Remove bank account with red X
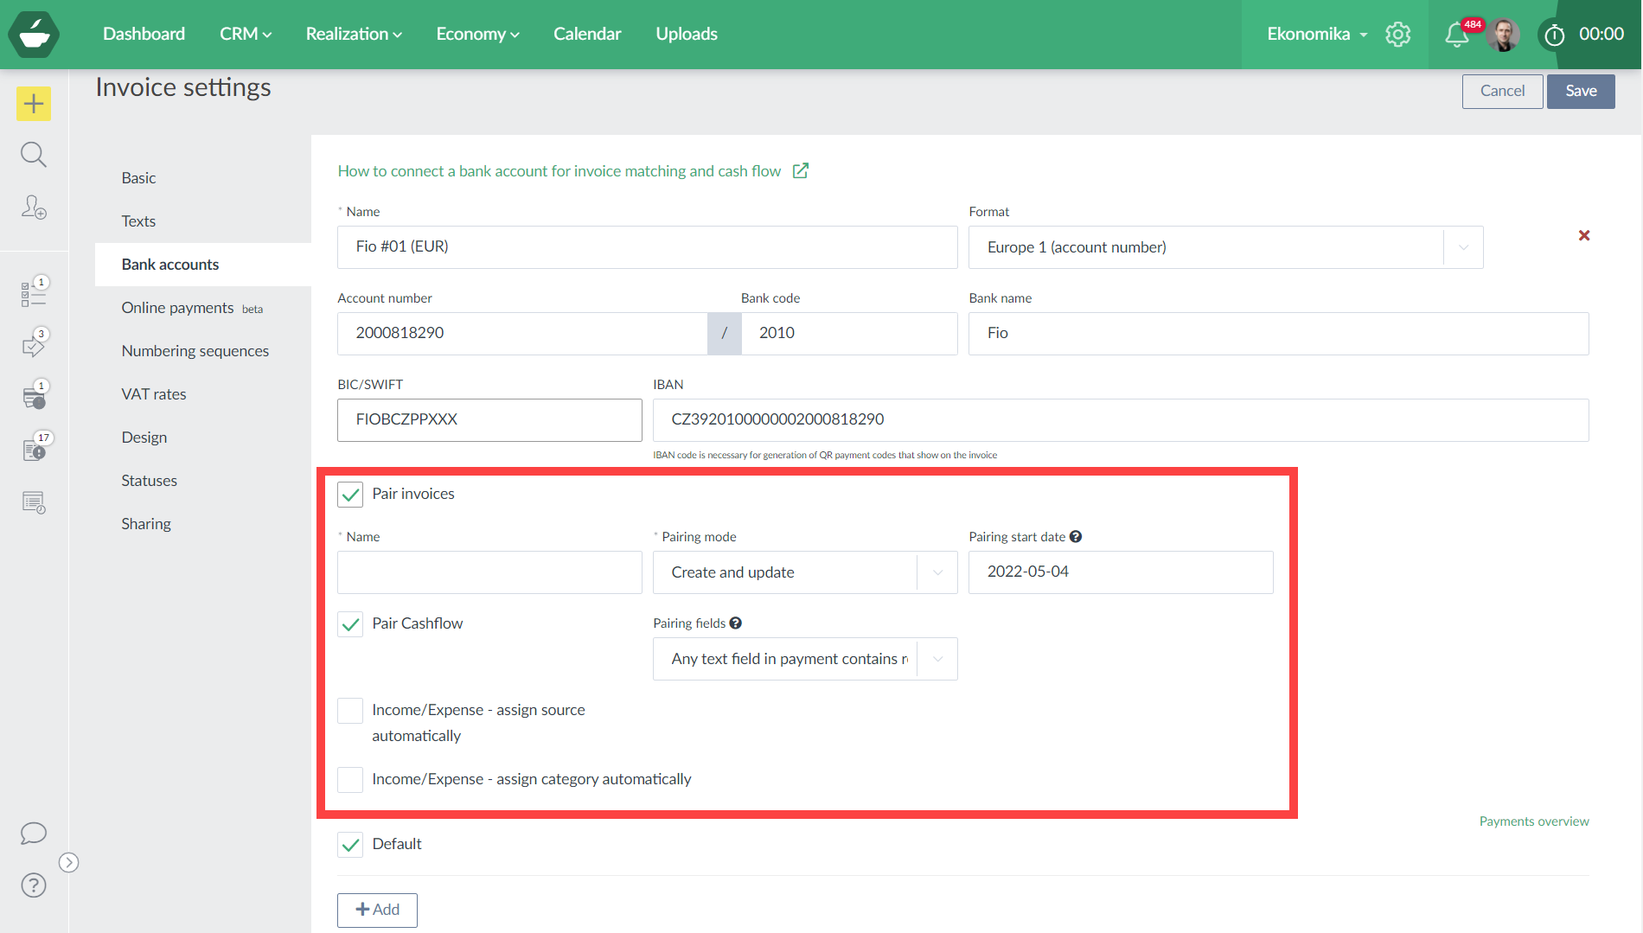The width and height of the screenshot is (1643, 933). (1584, 235)
